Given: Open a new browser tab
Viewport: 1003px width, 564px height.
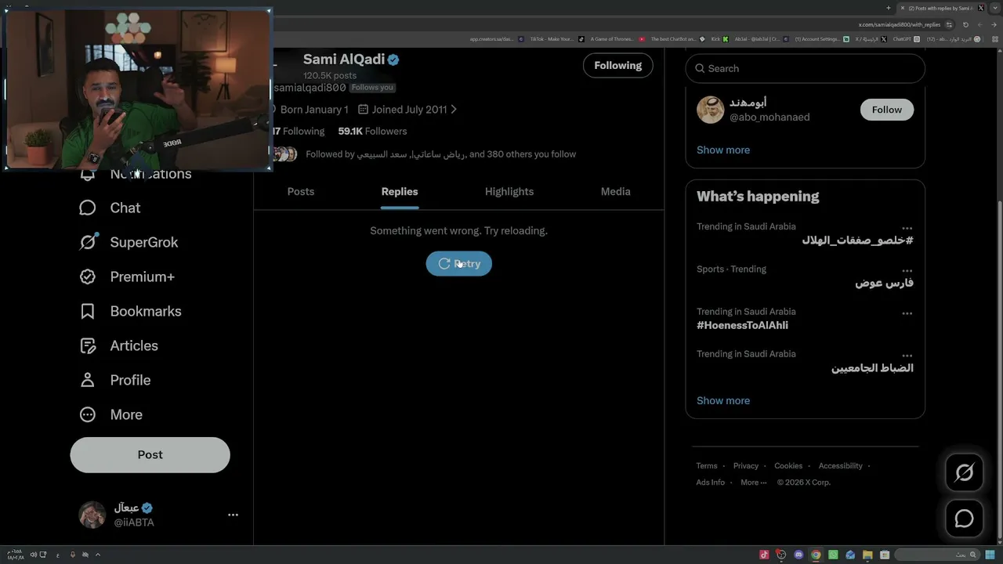Looking at the screenshot, I should (x=889, y=8).
